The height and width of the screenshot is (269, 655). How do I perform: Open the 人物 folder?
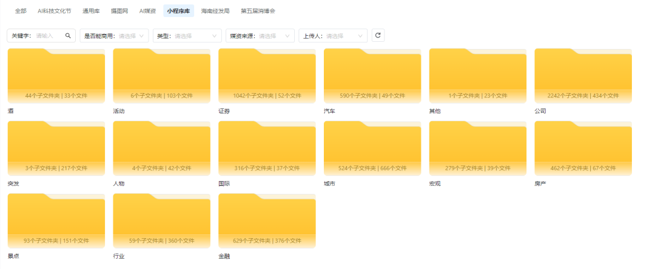point(162,148)
